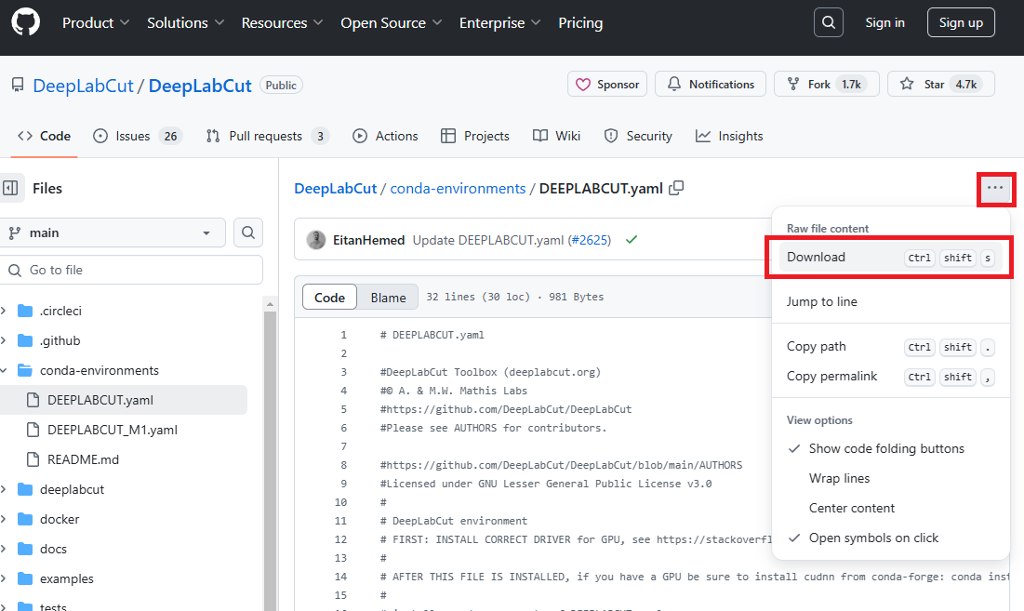Open conda-environments breadcrumb link

pos(458,188)
